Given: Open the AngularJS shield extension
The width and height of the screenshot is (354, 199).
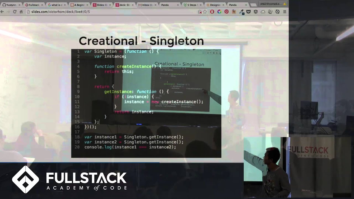Looking at the screenshot, I should (256, 12).
